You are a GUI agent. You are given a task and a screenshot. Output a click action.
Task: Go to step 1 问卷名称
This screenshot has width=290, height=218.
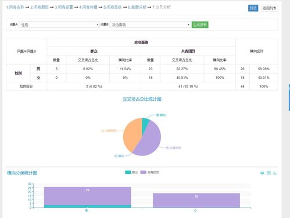pyautogui.click(x=15, y=8)
